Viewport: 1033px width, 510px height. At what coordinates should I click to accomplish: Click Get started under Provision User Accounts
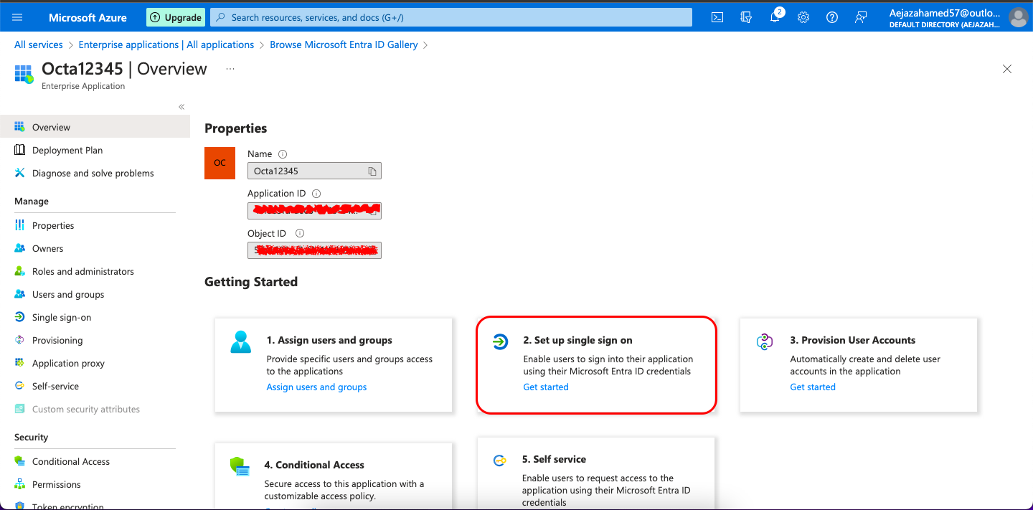(813, 387)
